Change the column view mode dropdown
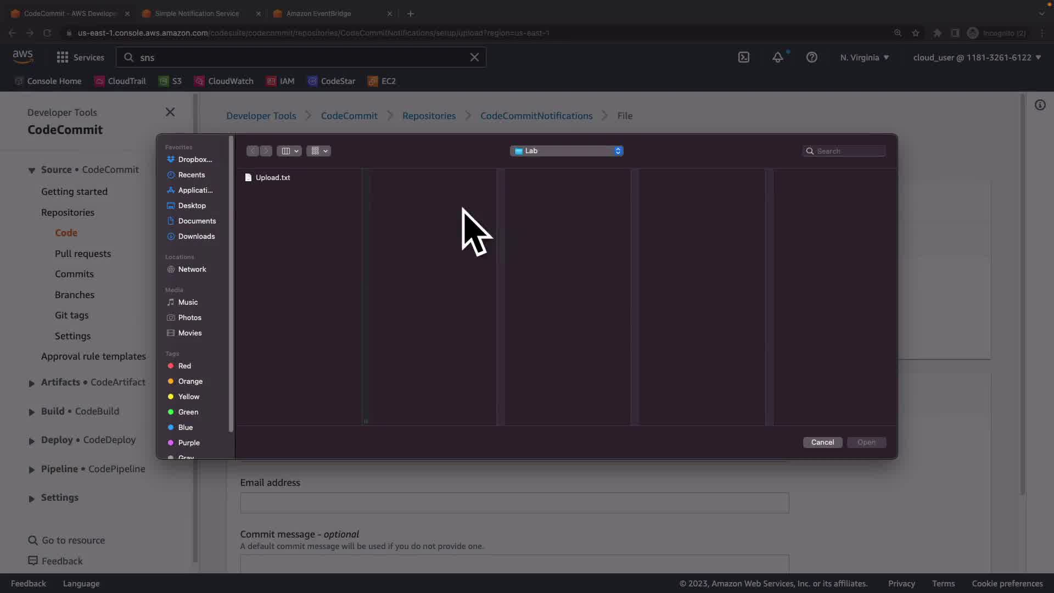Screen dimensions: 1054x593 [289, 150]
